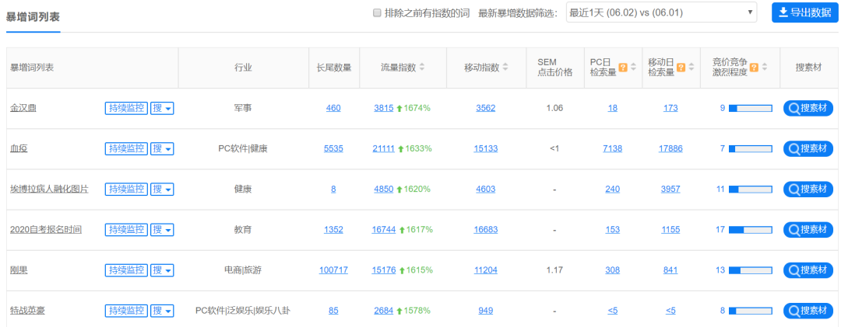Image resolution: width=841 pixels, height=327 pixels.
Task: Click mobile index 3562
Action: (x=485, y=108)
